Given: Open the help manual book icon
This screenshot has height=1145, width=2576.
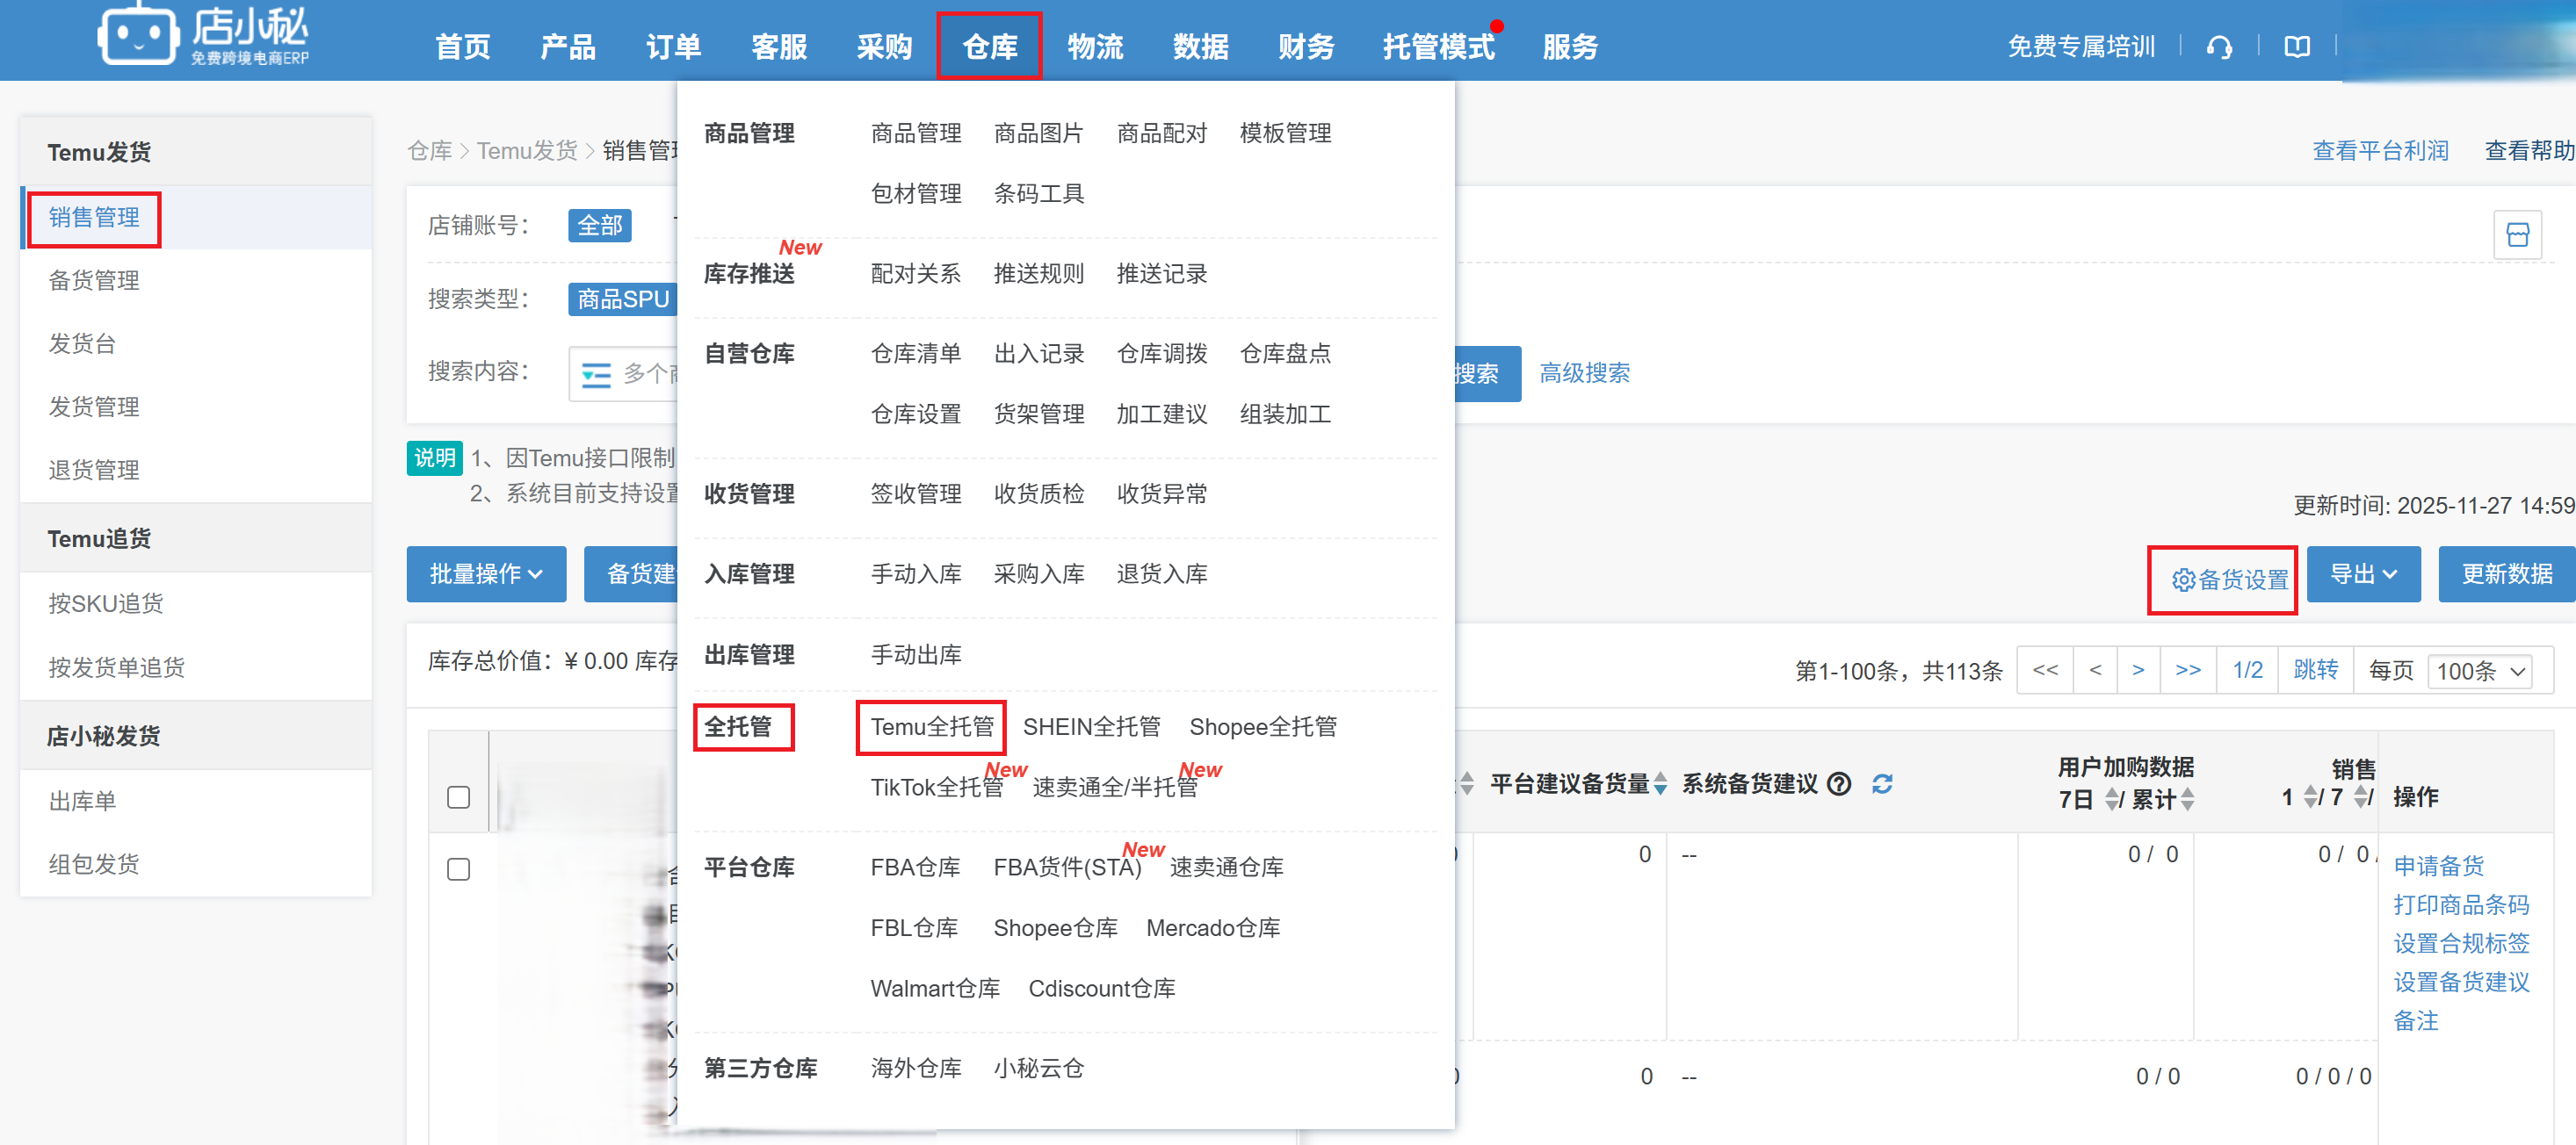Looking at the screenshot, I should (x=2297, y=46).
